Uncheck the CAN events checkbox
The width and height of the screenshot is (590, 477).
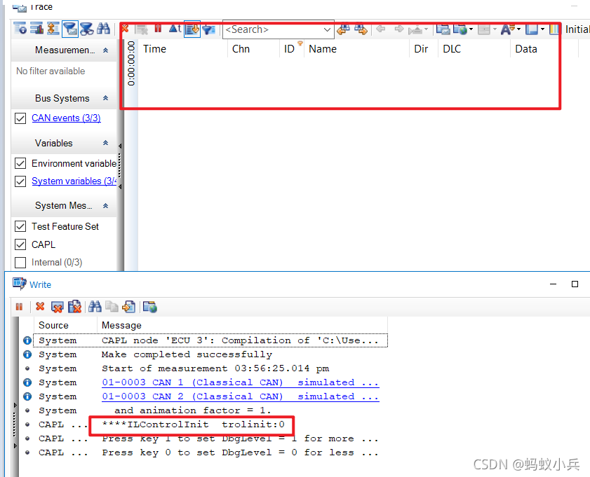(20, 118)
